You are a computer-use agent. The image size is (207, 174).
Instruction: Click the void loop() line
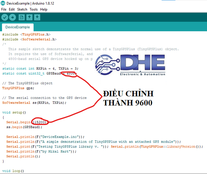13,171
